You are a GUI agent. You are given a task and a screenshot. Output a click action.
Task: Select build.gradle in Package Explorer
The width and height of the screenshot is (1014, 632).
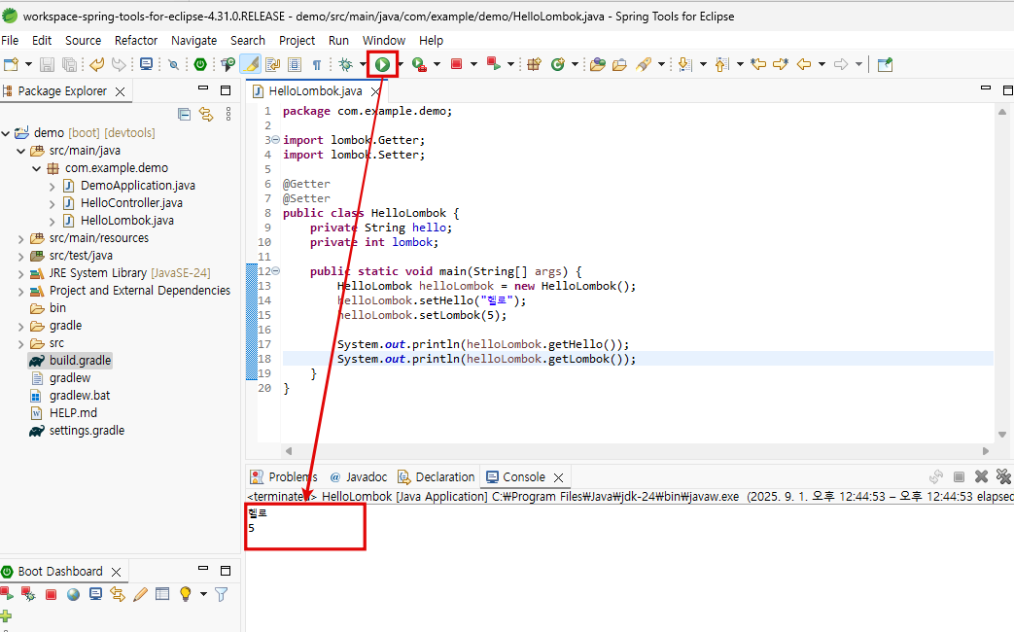coord(80,361)
